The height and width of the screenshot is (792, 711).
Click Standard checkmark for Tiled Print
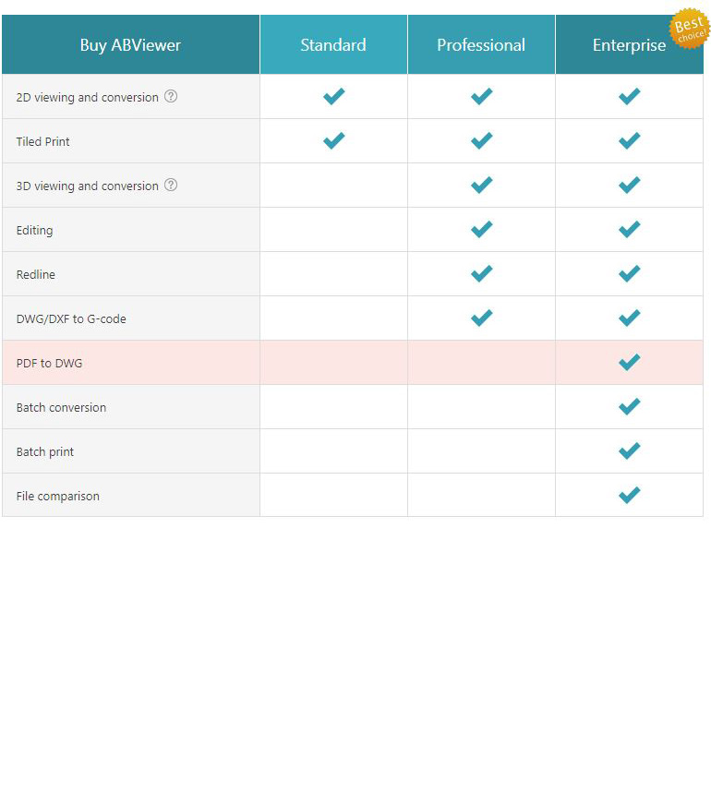(x=334, y=140)
